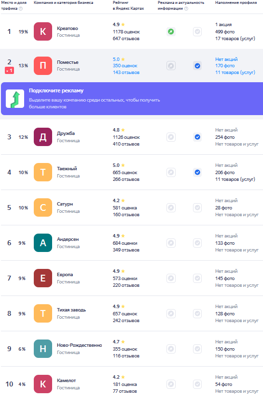Click the company name 'Камелот'
The image size is (263, 399).
tap(67, 381)
